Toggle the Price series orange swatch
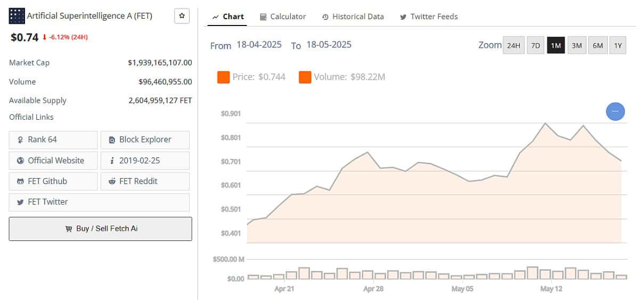This screenshot has height=300, width=639. pos(223,77)
